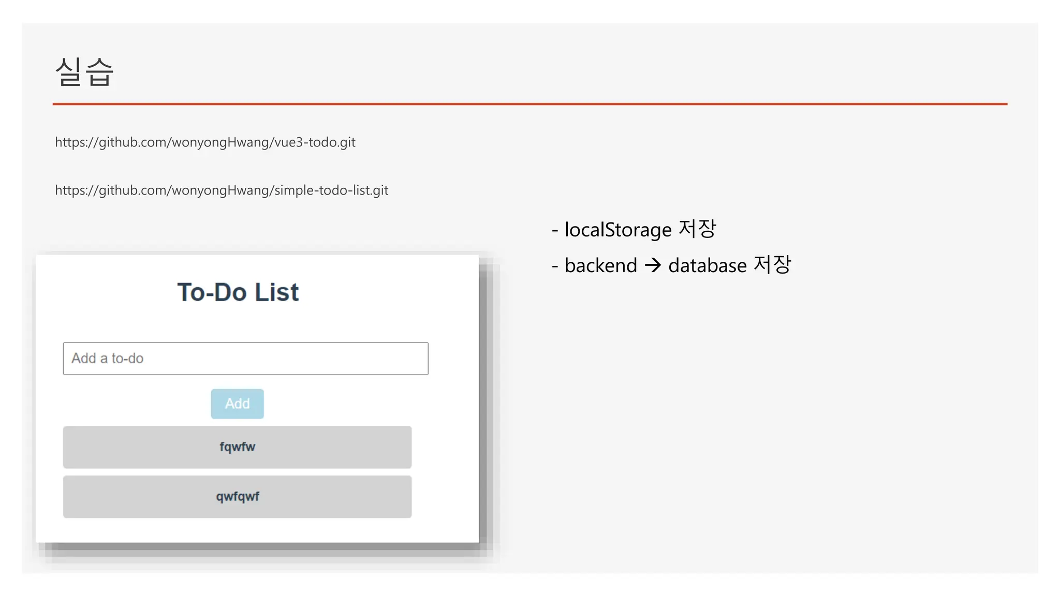
Task: Click the slide title 실습
Action: 84,71
